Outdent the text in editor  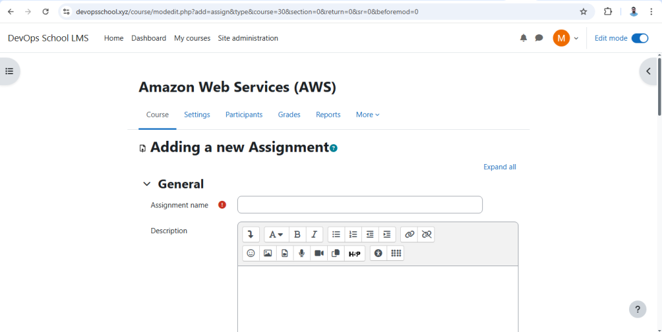(370, 234)
